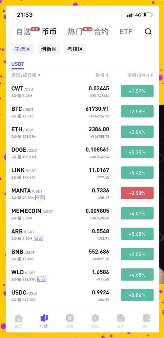Sort by 涨幅(24H) column arrows
164x338 pixels.
click(x=152, y=75)
